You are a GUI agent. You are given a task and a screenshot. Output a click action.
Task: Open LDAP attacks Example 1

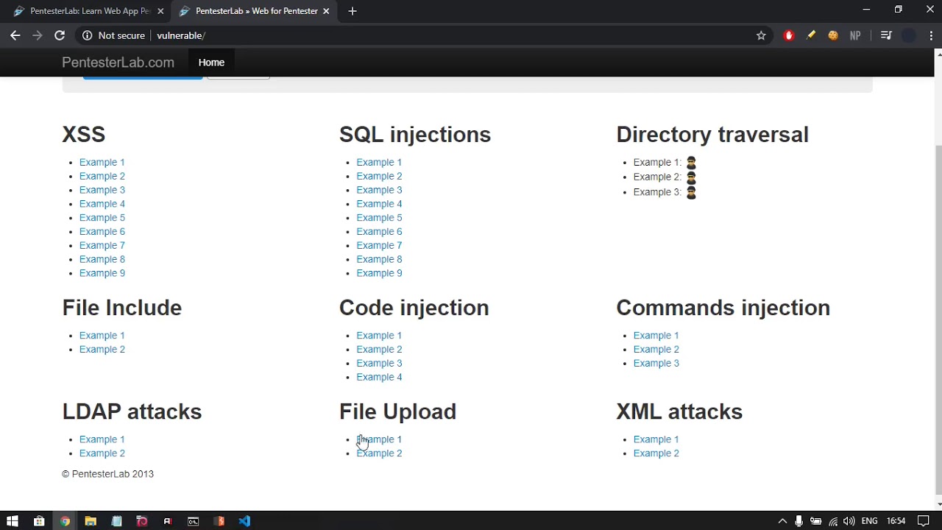point(102,439)
